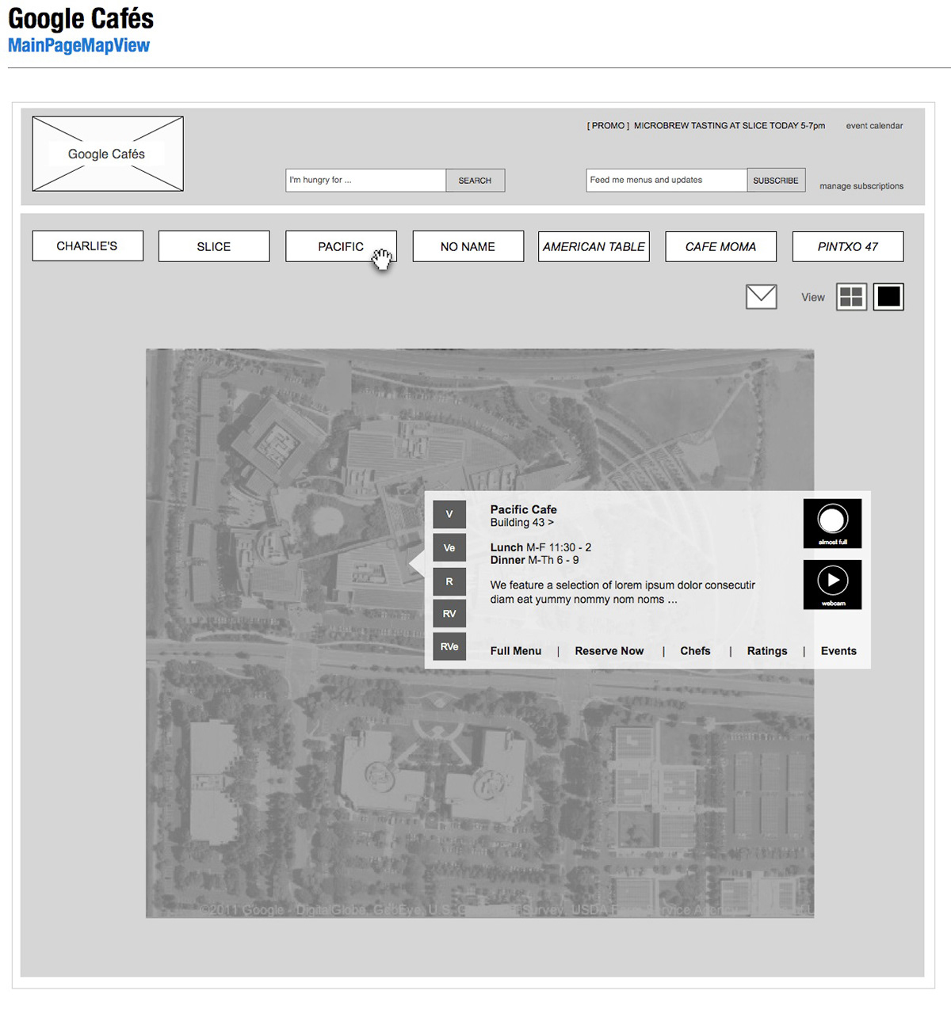
Task: Click the 'almost full' occupancy icon
Action: (832, 524)
